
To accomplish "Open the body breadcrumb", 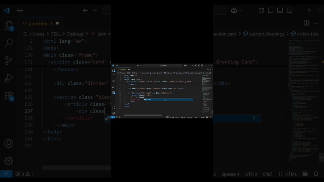I will click(159, 73).
